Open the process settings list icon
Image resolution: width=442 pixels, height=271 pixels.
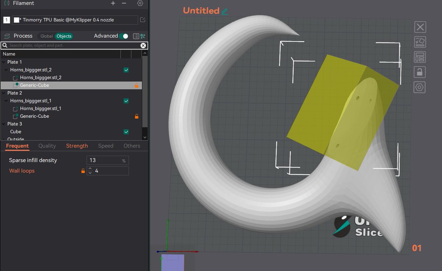pos(136,36)
